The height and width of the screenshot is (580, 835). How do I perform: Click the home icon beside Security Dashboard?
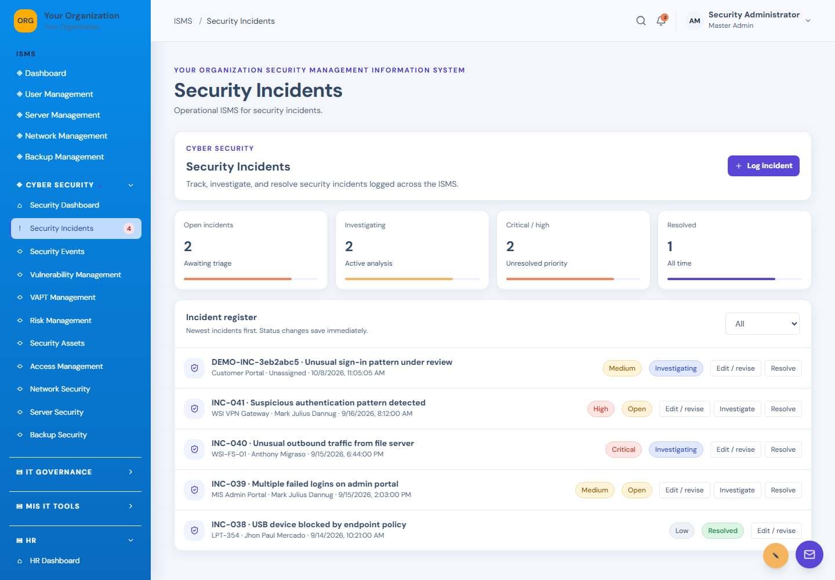[x=20, y=205]
